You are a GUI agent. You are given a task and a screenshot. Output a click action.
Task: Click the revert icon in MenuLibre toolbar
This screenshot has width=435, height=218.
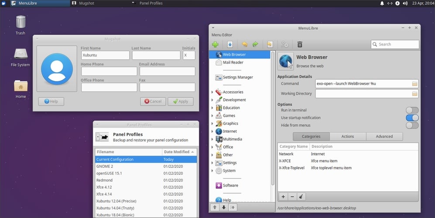[x=270, y=44]
